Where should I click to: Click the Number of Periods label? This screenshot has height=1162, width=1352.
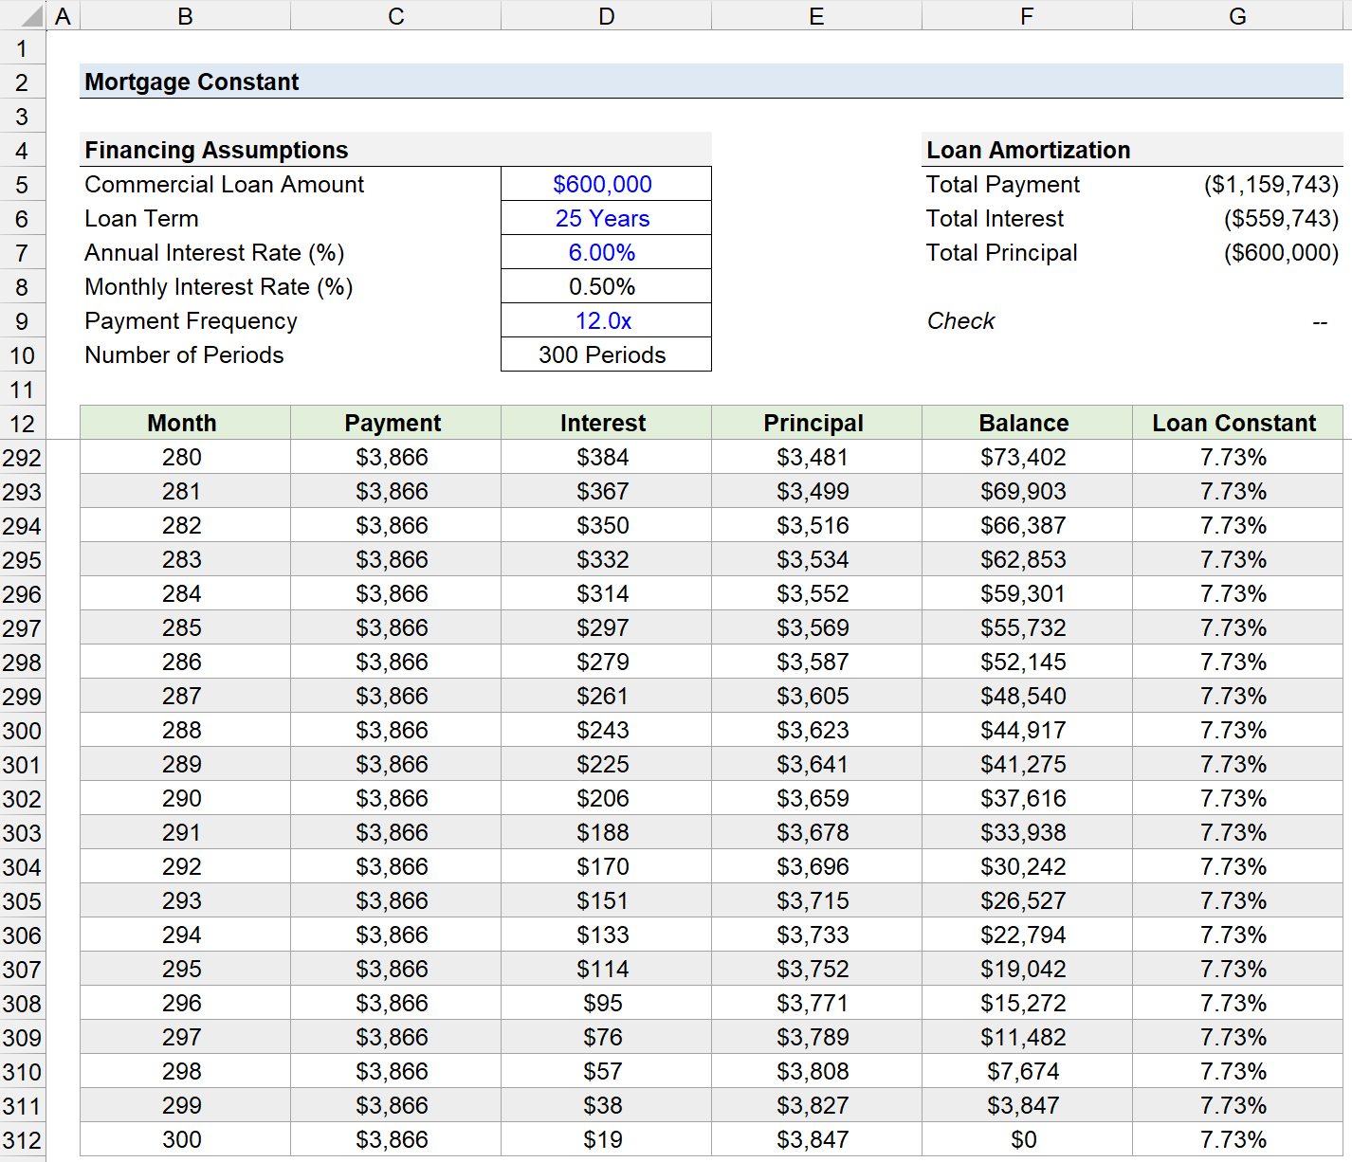(x=184, y=355)
